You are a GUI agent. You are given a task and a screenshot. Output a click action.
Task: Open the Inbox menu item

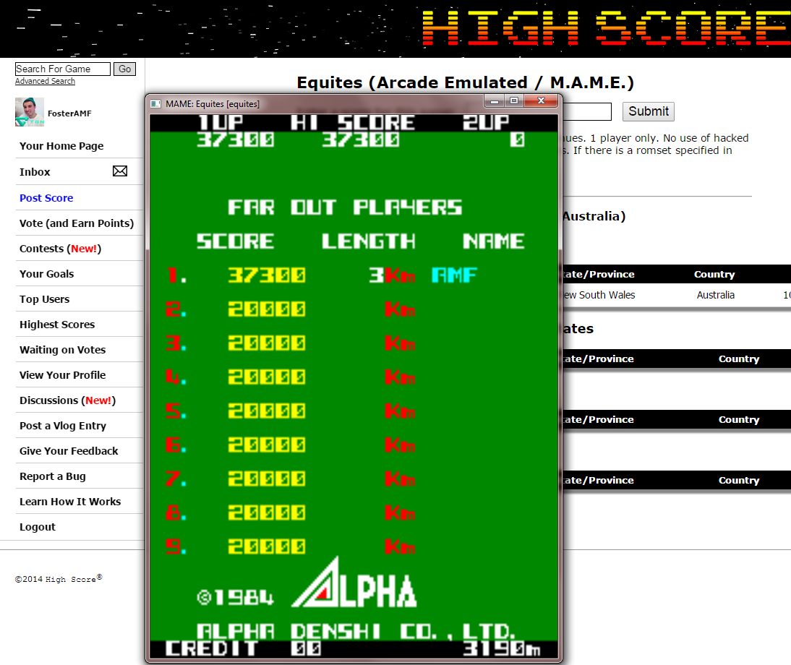(35, 172)
